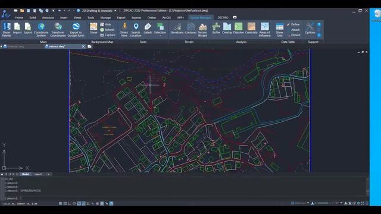Click Define in Data Table panel
This screenshot has width=381, height=214.
pyautogui.click(x=293, y=24)
